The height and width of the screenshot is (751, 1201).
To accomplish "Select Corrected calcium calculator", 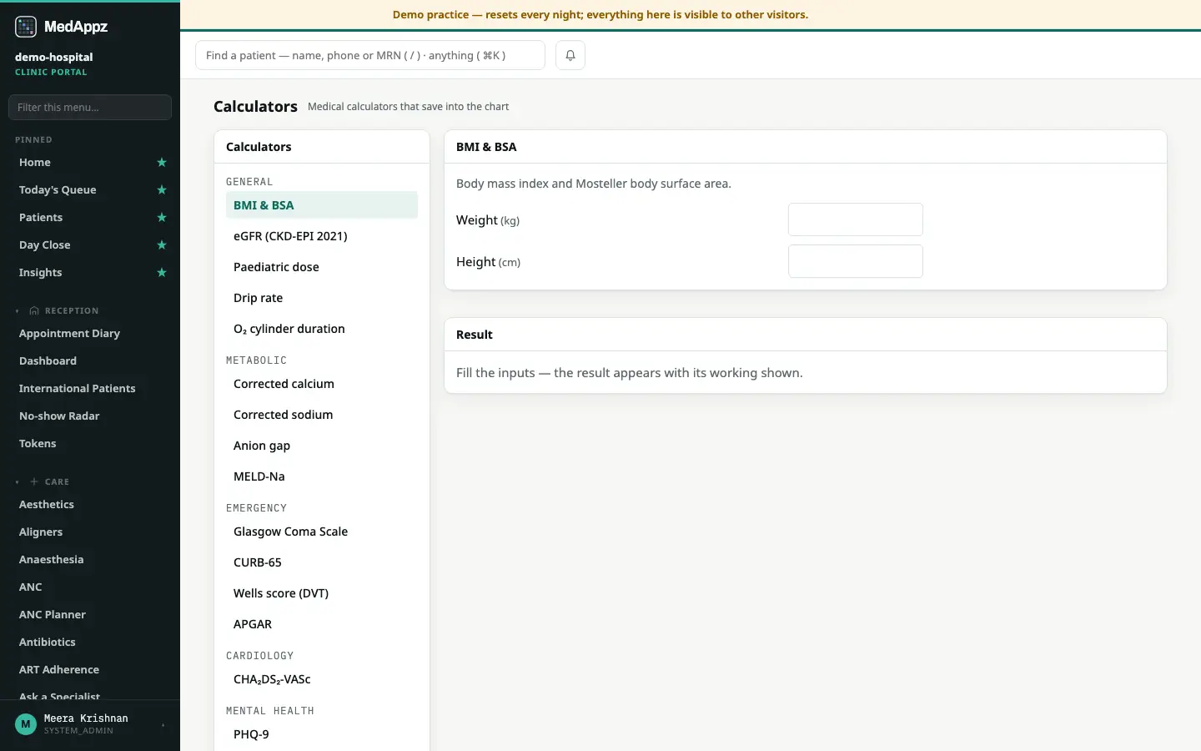I will [x=322, y=384].
